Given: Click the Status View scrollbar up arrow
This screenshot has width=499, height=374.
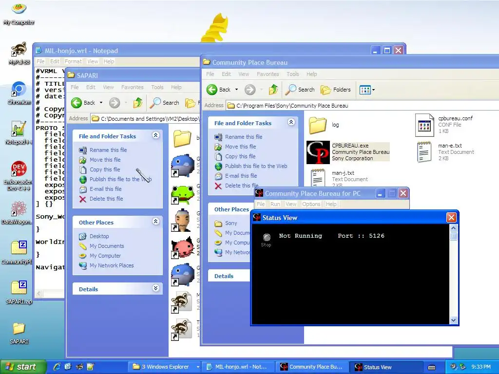Looking at the screenshot, I should (454, 228).
